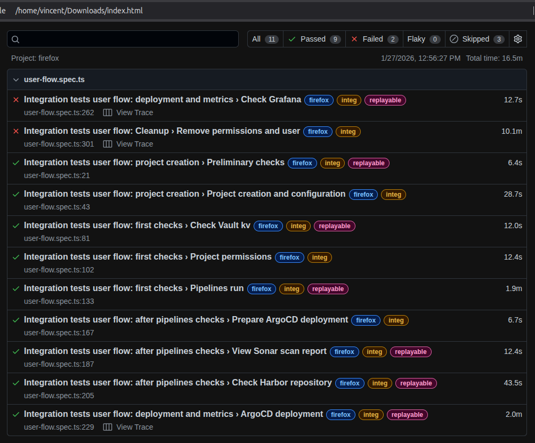Open the settings gear icon
This screenshot has height=443, width=535.
(517, 39)
